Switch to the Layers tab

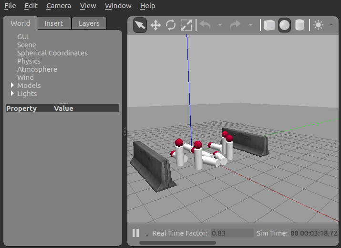coord(89,23)
